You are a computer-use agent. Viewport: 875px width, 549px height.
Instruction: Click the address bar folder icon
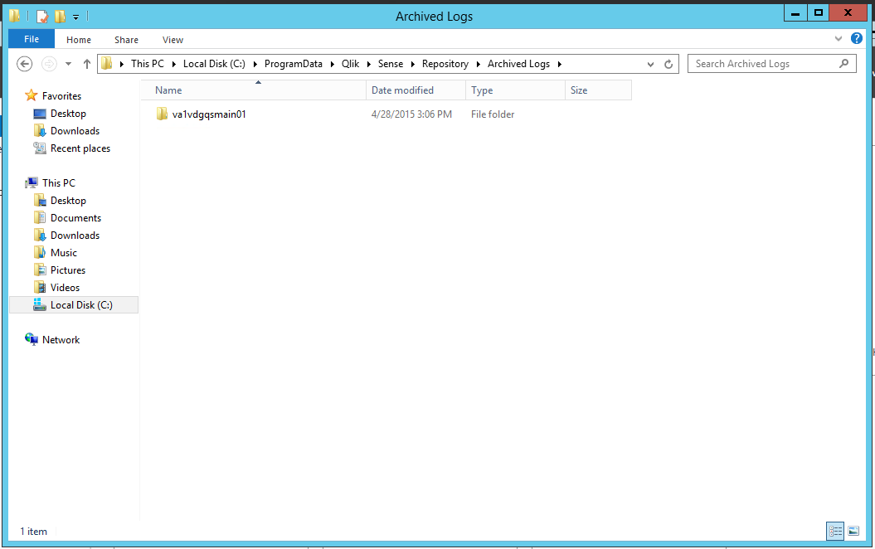coord(107,64)
